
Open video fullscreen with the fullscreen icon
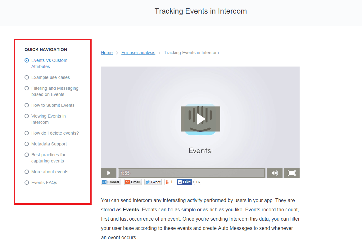pyautogui.click(x=292, y=173)
